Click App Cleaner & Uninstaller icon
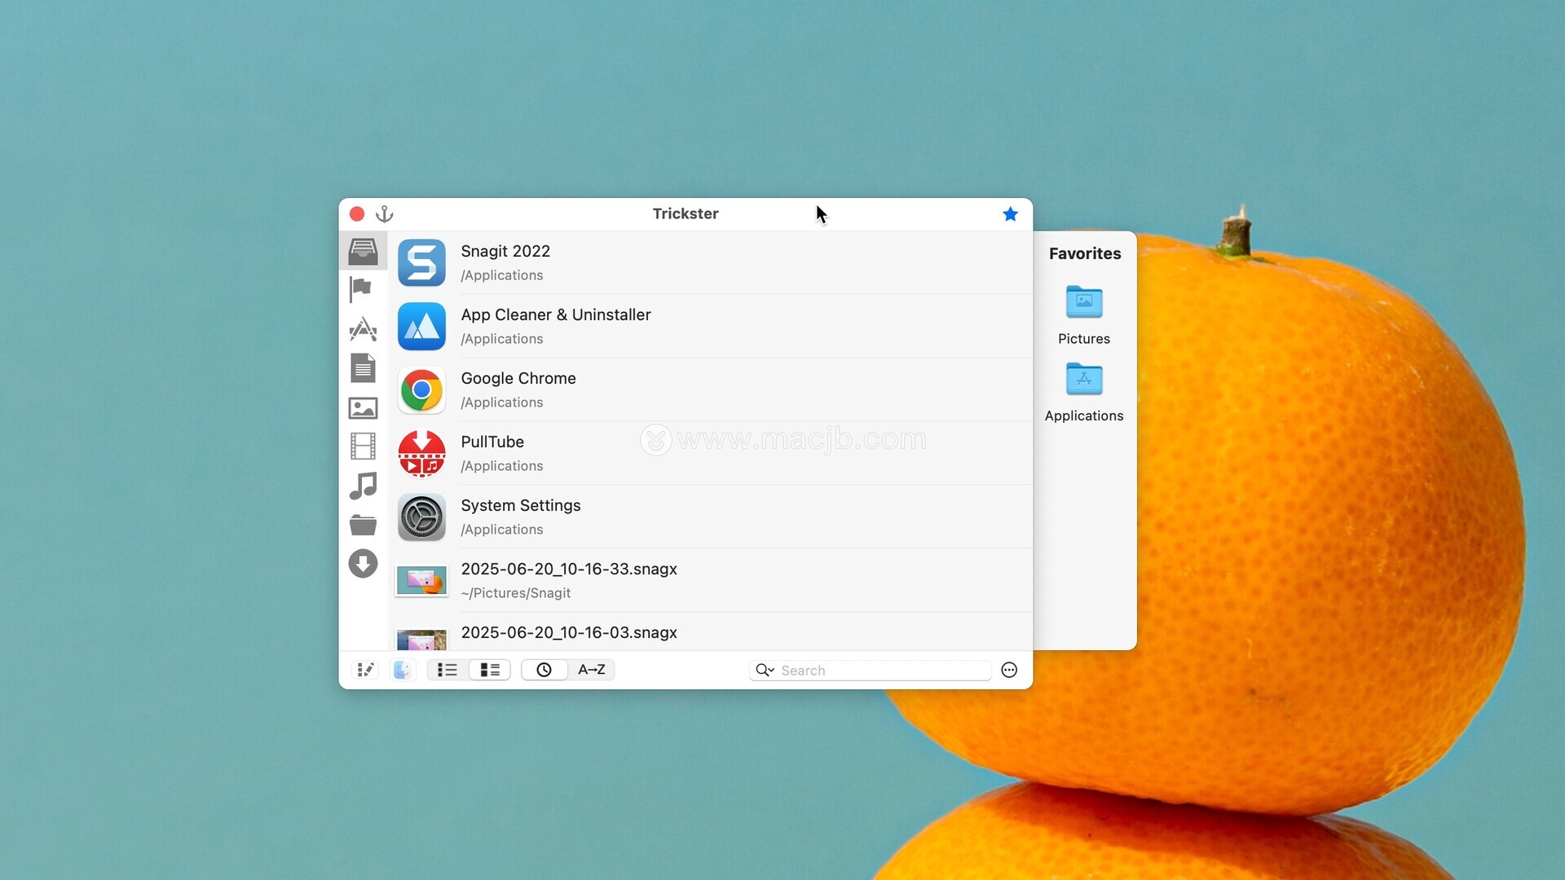Image resolution: width=1565 pixels, height=880 pixels. pyautogui.click(x=421, y=326)
